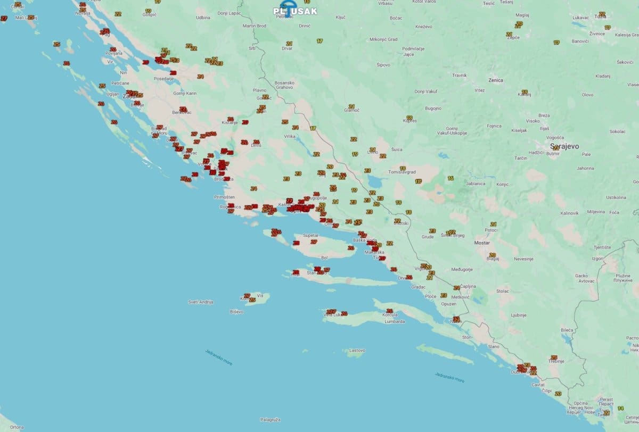This screenshot has width=639, height=432.
Task: Select the 16 marker near Jablanica
Action: 450,178
